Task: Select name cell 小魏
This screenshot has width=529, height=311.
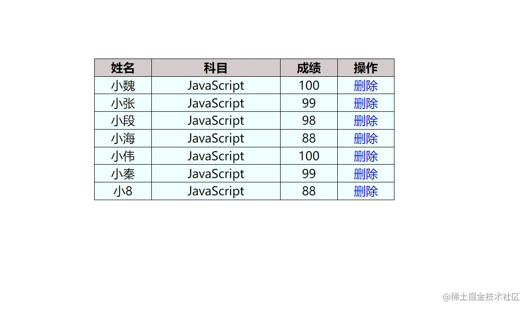Action: coord(123,85)
